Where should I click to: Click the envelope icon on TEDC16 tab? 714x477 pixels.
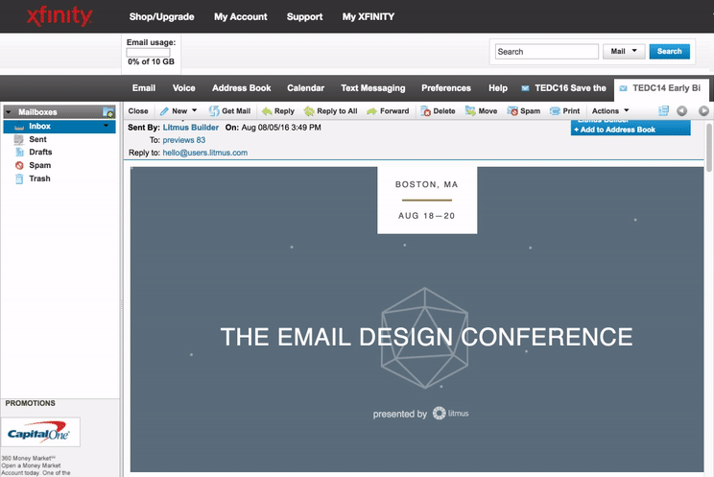[525, 88]
